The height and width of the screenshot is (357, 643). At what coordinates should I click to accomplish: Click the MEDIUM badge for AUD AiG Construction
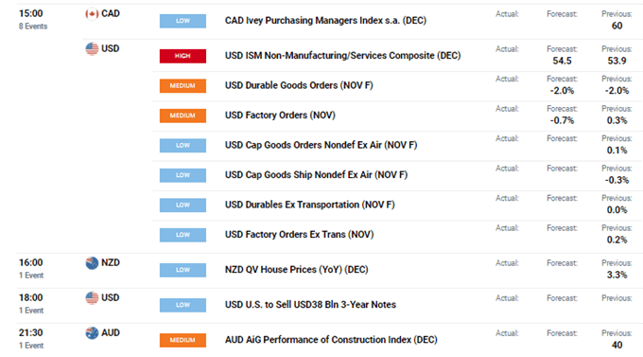point(182,340)
